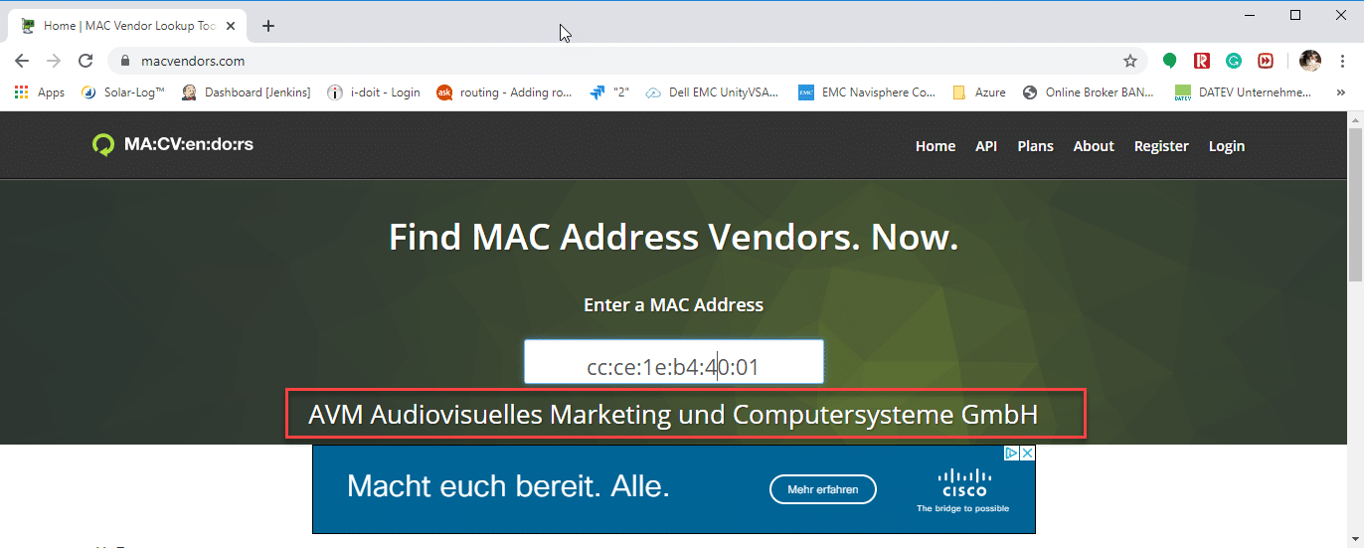Open the red R extension icon
Screen dimensions: 1364x548
(x=1202, y=61)
